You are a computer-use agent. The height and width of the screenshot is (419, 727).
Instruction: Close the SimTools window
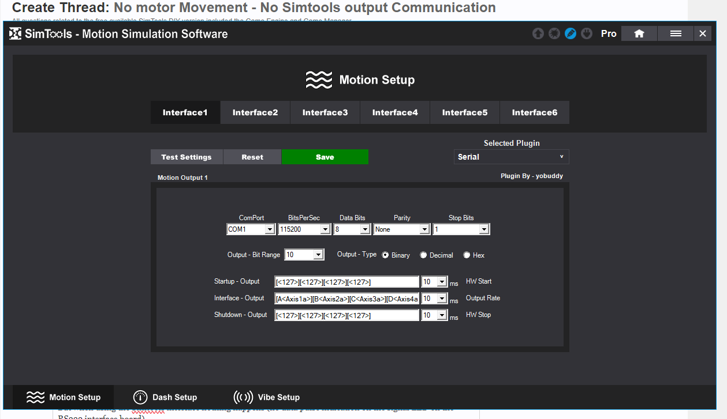click(703, 33)
